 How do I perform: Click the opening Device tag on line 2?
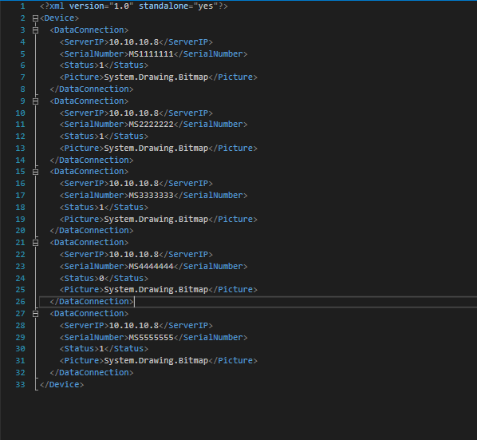coord(59,18)
